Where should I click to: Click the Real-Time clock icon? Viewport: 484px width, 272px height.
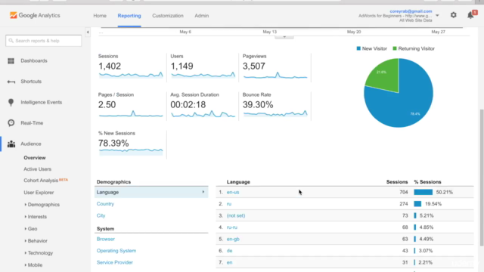coord(11,123)
